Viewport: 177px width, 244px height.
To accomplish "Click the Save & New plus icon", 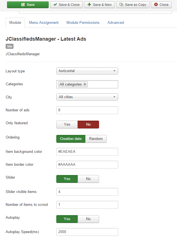I will (89, 5).
